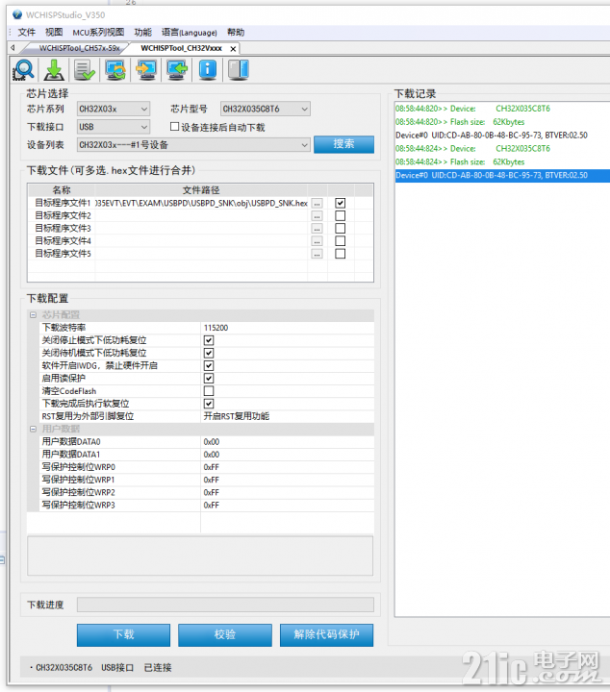Image resolution: width=610 pixels, height=692 pixels.
Task: Click the search device magnifier toolbar icon
Action: 23,70
